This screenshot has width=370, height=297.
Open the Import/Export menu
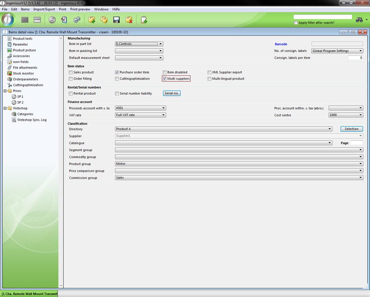tap(44, 9)
